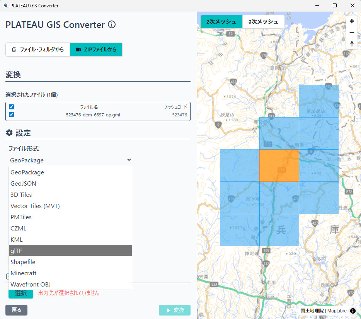The height and width of the screenshot is (319, 361).
Task: Select 3D Tiles format option
Action: [70, 194]
